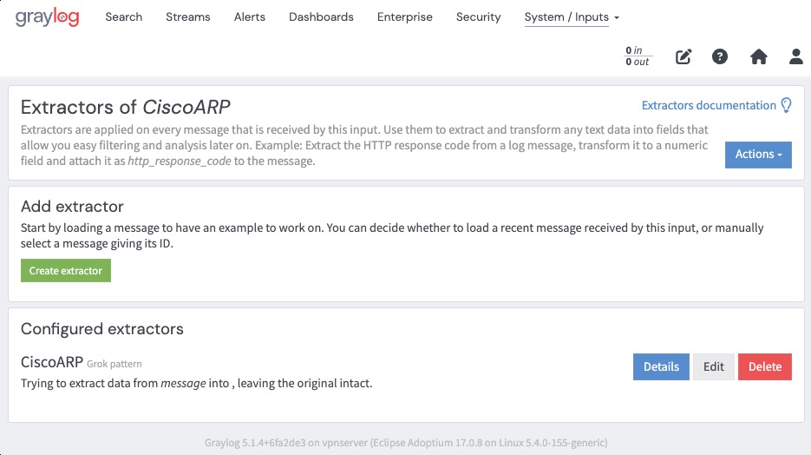Click the Create extractor button

[x=66, y=271]
